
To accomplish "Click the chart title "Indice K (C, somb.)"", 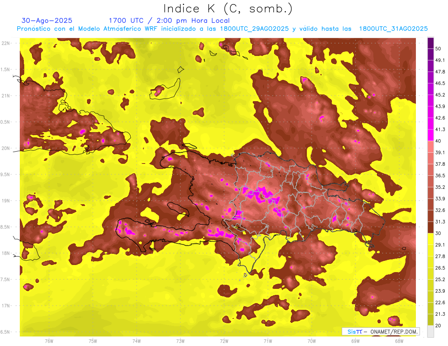I will click(x=228, y=9).
